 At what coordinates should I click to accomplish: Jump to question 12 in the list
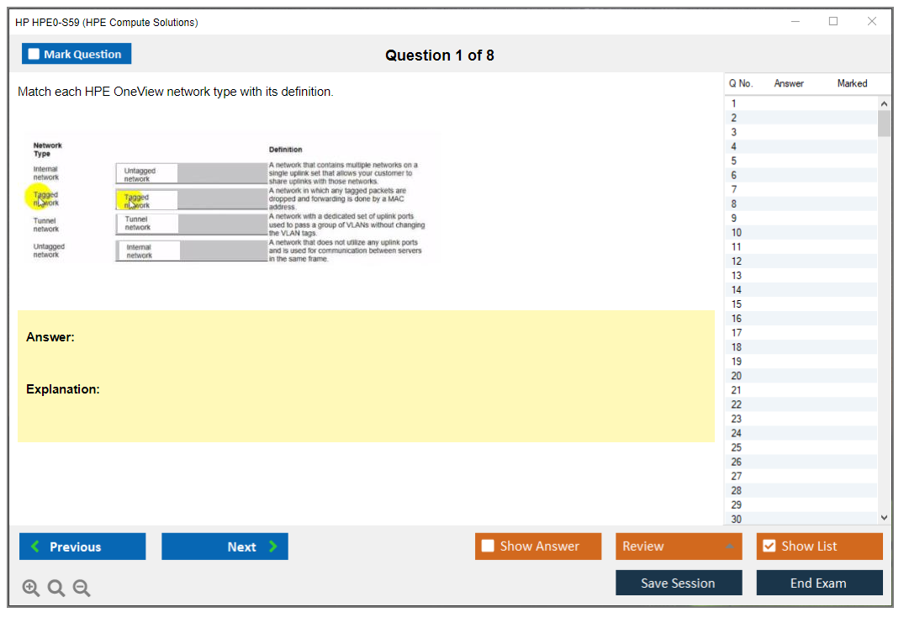tap(736, 261)
